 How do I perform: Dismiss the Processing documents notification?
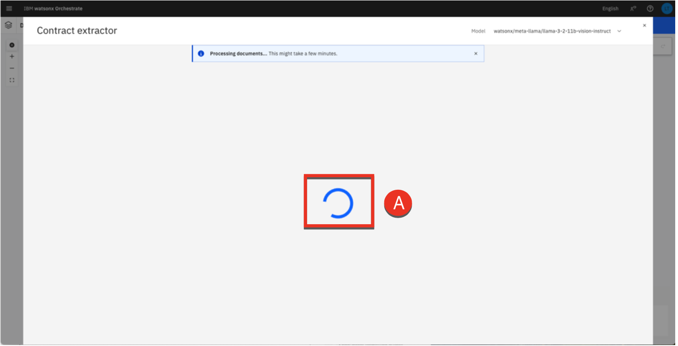point(475,53)
